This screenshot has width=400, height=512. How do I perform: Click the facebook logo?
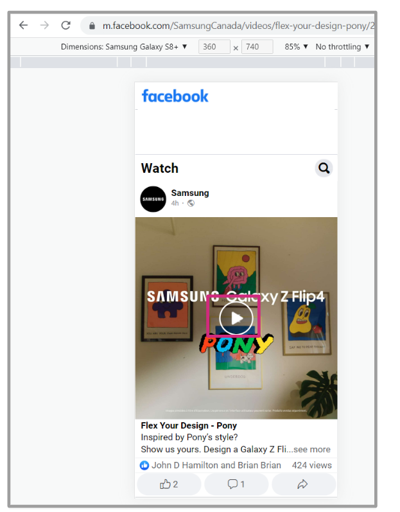click(175, 96)
